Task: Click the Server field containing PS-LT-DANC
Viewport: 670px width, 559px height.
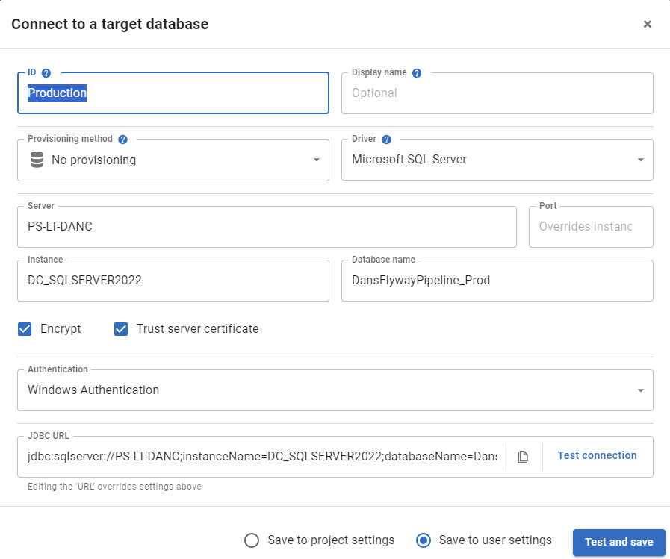Action: coord(267,227)
